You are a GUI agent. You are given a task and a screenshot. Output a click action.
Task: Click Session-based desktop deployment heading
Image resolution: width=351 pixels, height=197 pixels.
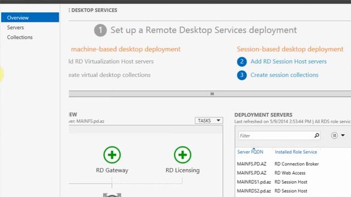[x=290, y=49]
